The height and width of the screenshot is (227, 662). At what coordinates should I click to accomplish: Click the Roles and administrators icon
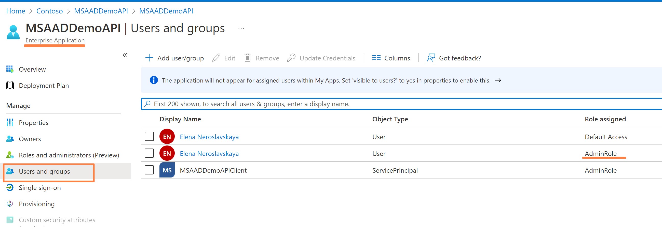(x=10, y=155)
